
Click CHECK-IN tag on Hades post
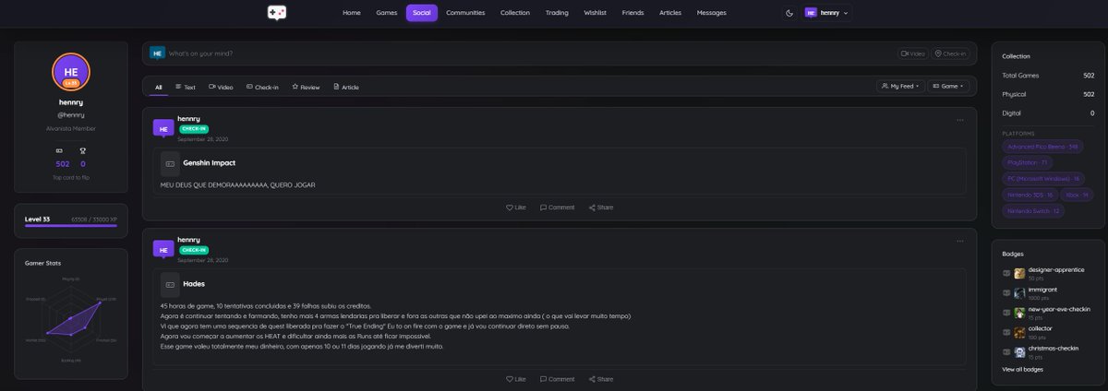tap(193, 250)
